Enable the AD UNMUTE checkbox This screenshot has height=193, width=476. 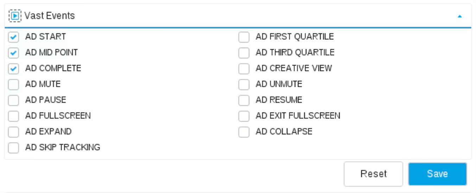(x=244, y=84)
